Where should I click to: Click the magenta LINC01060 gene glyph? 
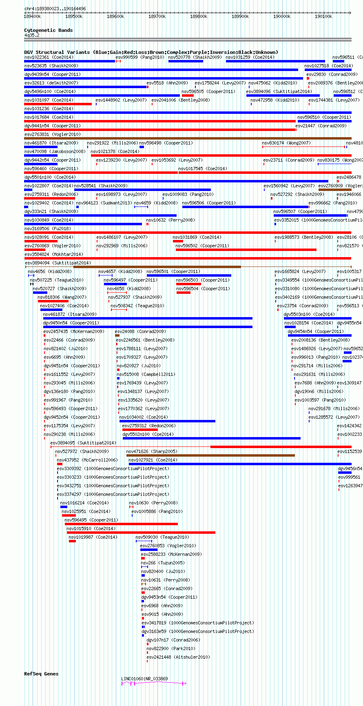point(154,683)
